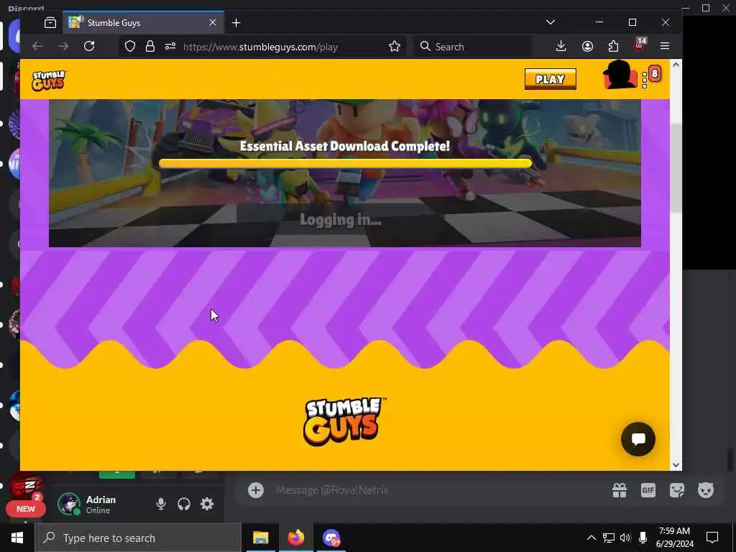View site security lock information
The image size is (736, 552).
(149, 47)
